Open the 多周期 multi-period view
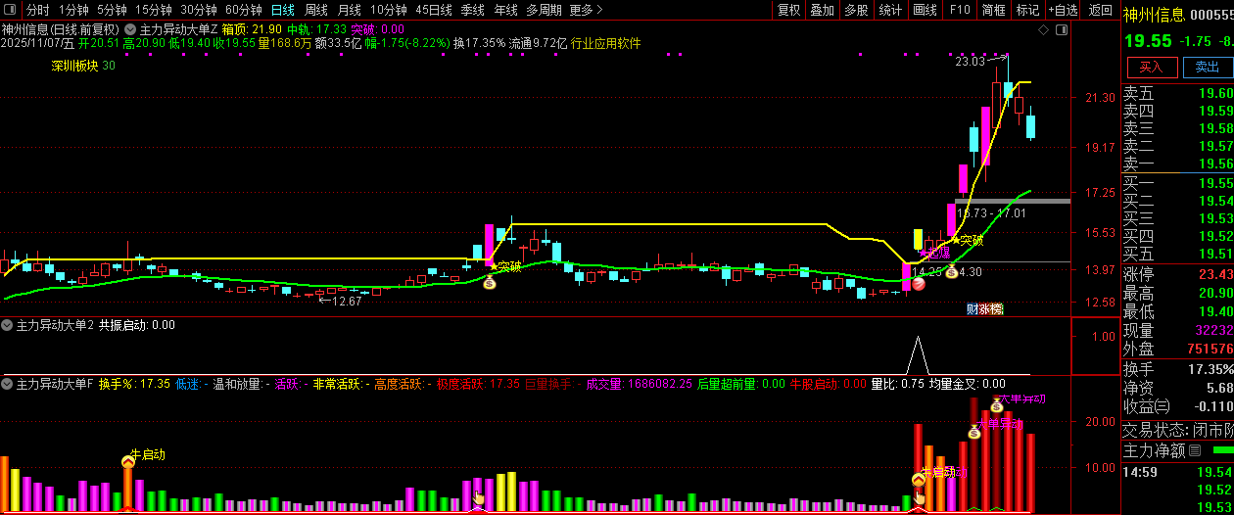Image resolution: width=1234 pixels, height=515 pixels. pyautogui.click(x=544, y=10)
